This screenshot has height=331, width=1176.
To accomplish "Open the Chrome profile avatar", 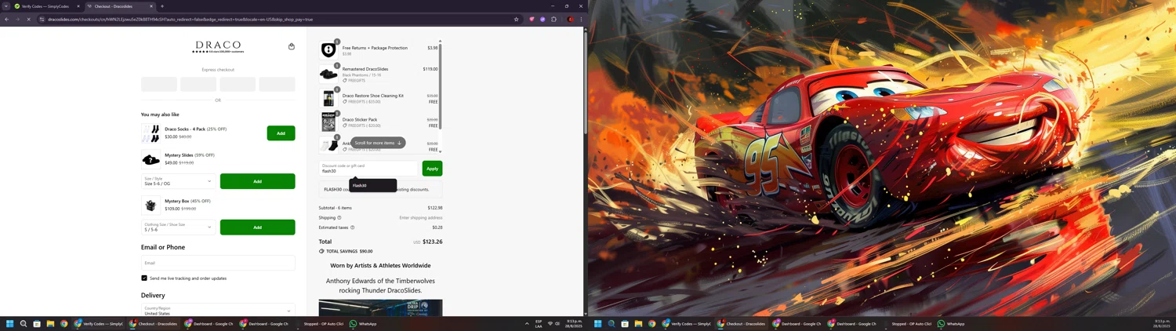I will [570, 19].
